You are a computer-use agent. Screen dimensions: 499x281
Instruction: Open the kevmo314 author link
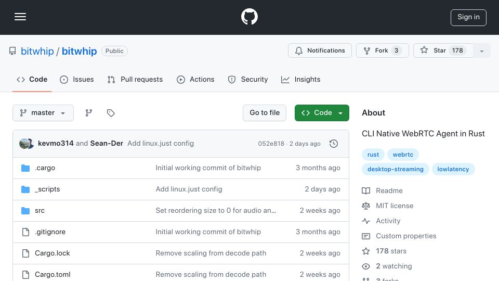point(56,144)
